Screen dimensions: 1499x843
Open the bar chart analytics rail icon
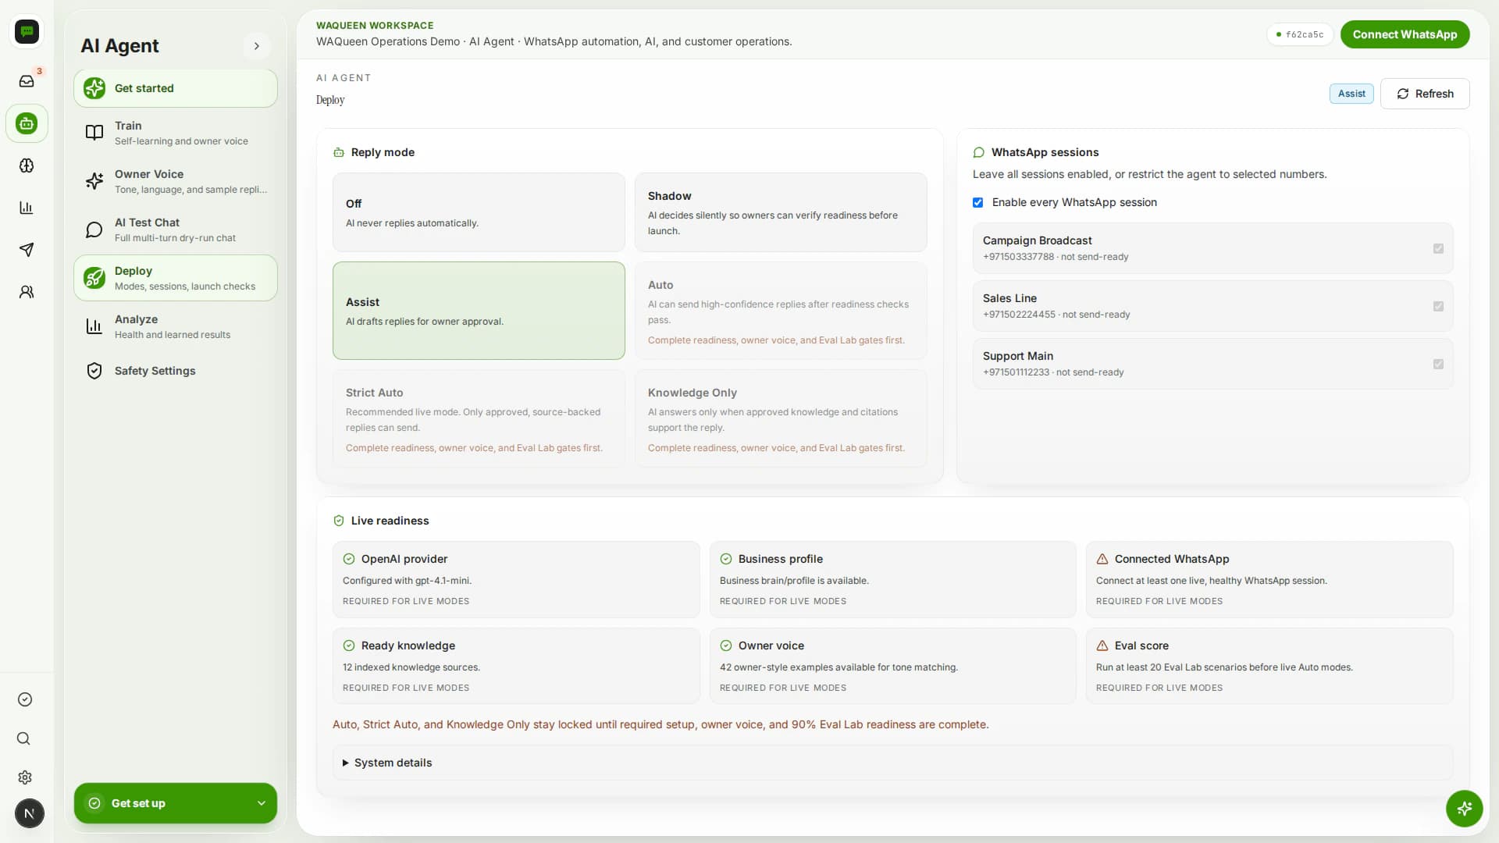27,208
